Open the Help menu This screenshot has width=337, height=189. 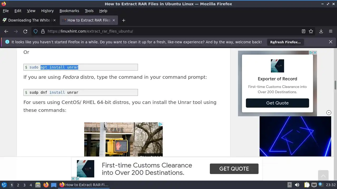[103, 11]
